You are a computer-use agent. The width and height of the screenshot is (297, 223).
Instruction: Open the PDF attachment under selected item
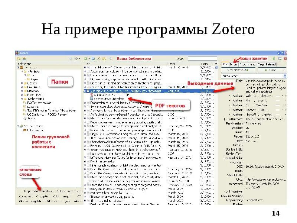pyautogui.click(x=110, y=95)
